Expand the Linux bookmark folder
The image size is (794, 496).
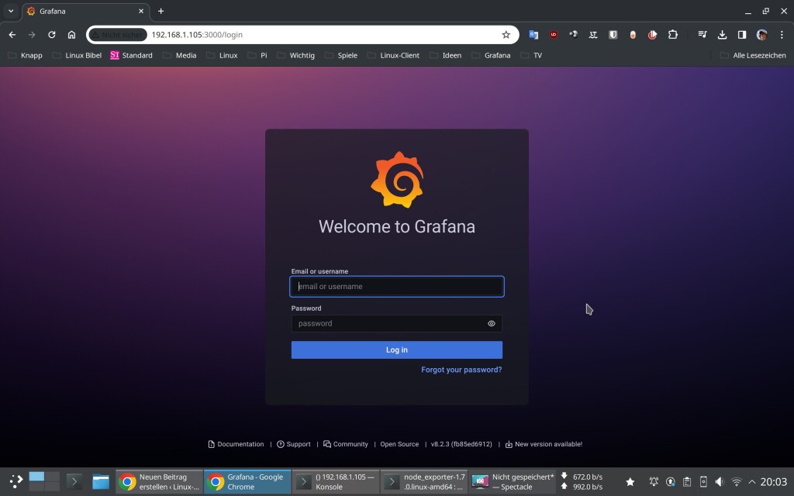[223, 55]
